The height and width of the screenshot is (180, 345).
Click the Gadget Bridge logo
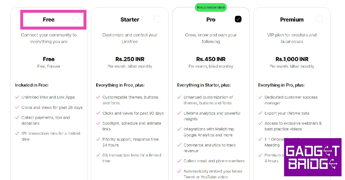pos(312,157)
